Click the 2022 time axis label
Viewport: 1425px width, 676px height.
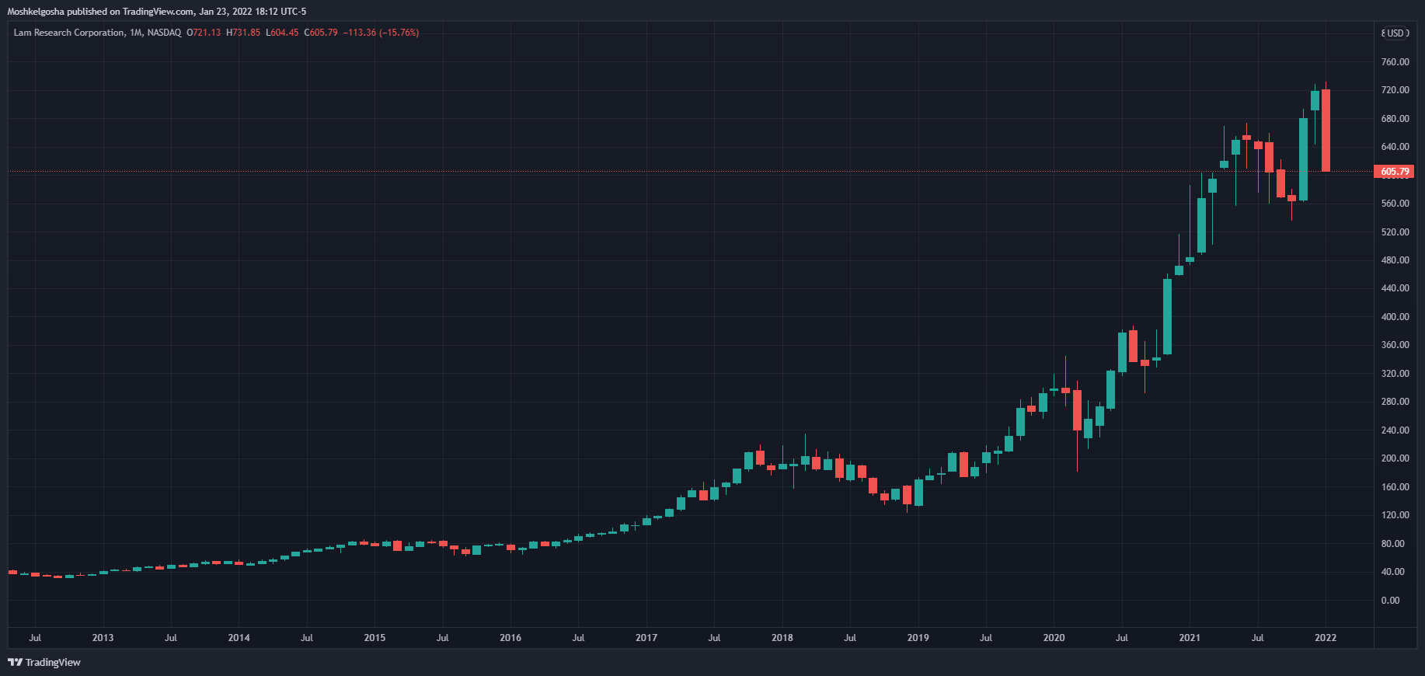point(1326,638)
